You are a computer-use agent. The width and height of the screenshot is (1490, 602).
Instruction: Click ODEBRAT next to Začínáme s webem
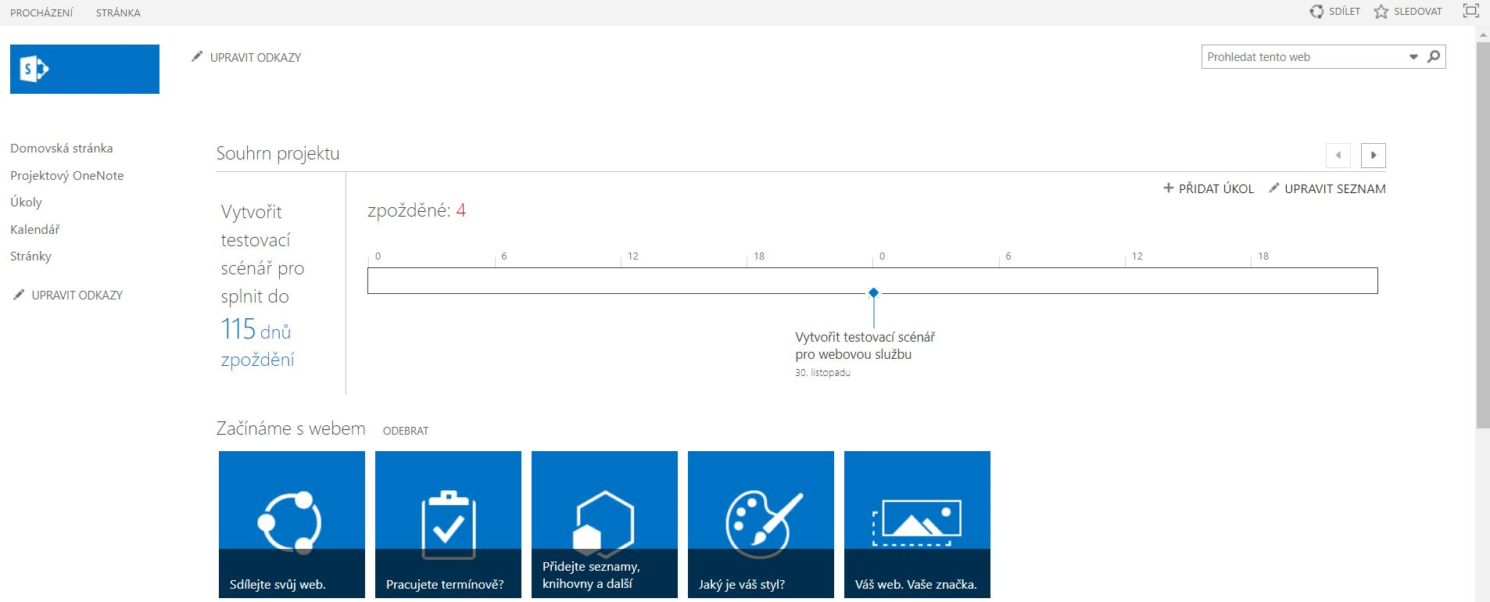click(x=406, y=431)
